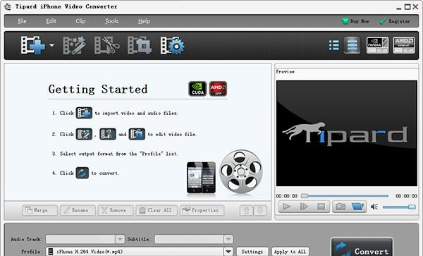Open the Profile dropdown arrow
423x256 pixels.
(228, 252)
